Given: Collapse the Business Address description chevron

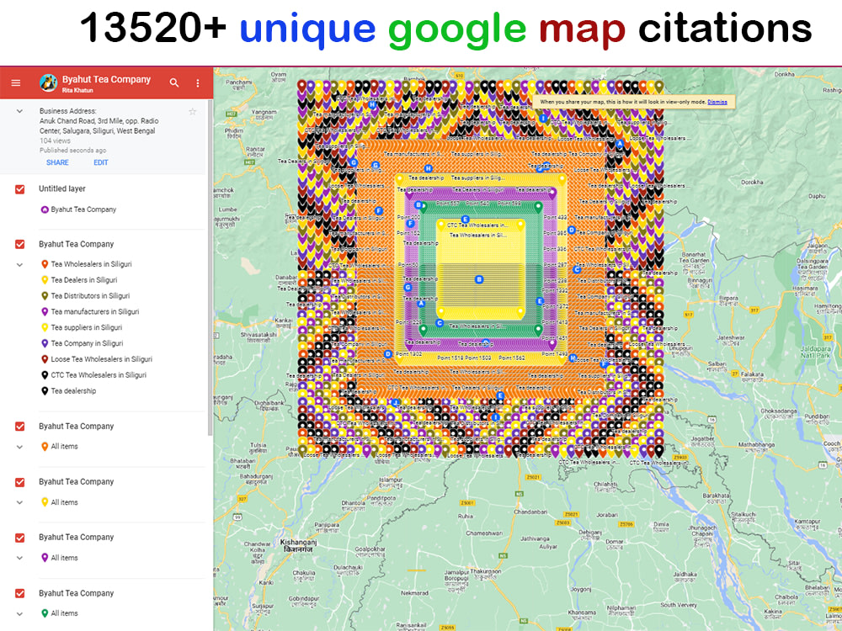Looking at the screenshot, I should (x=20, y=111).
